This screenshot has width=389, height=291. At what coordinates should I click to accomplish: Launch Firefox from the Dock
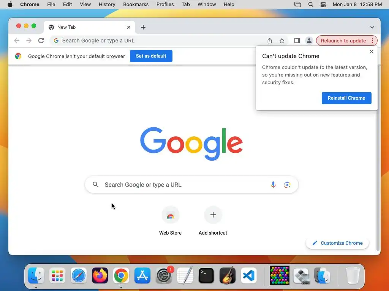coord(100,275)
